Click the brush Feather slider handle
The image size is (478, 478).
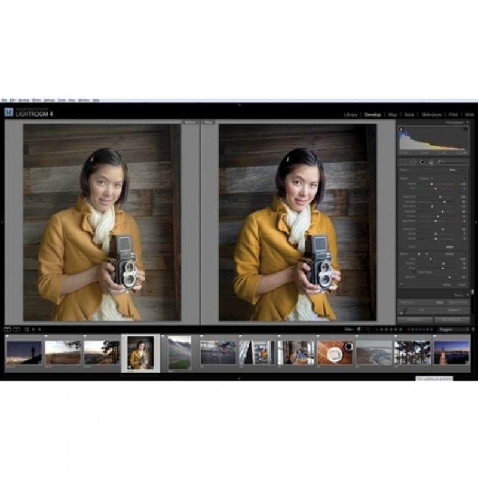click(443, 263)
